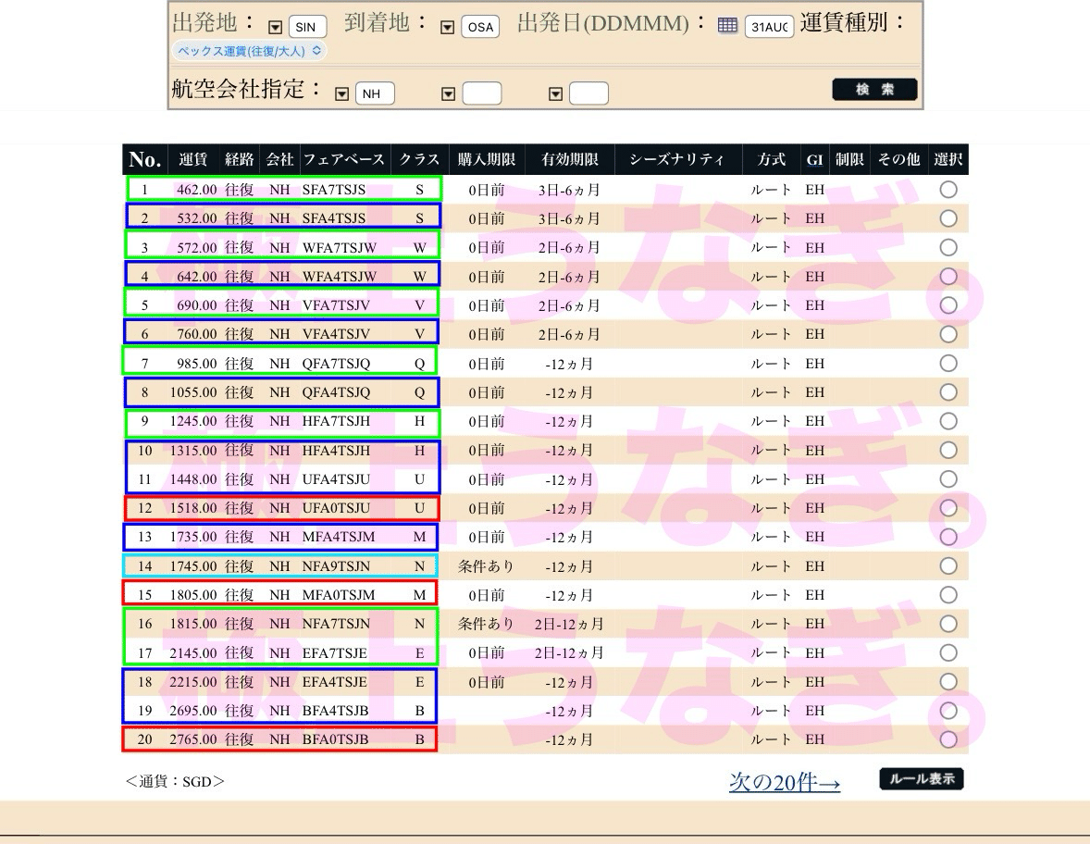Select radio button for fare BFA0TSJB
Viewport: 1090px width, 844px height.
click(x=948, y=739)
